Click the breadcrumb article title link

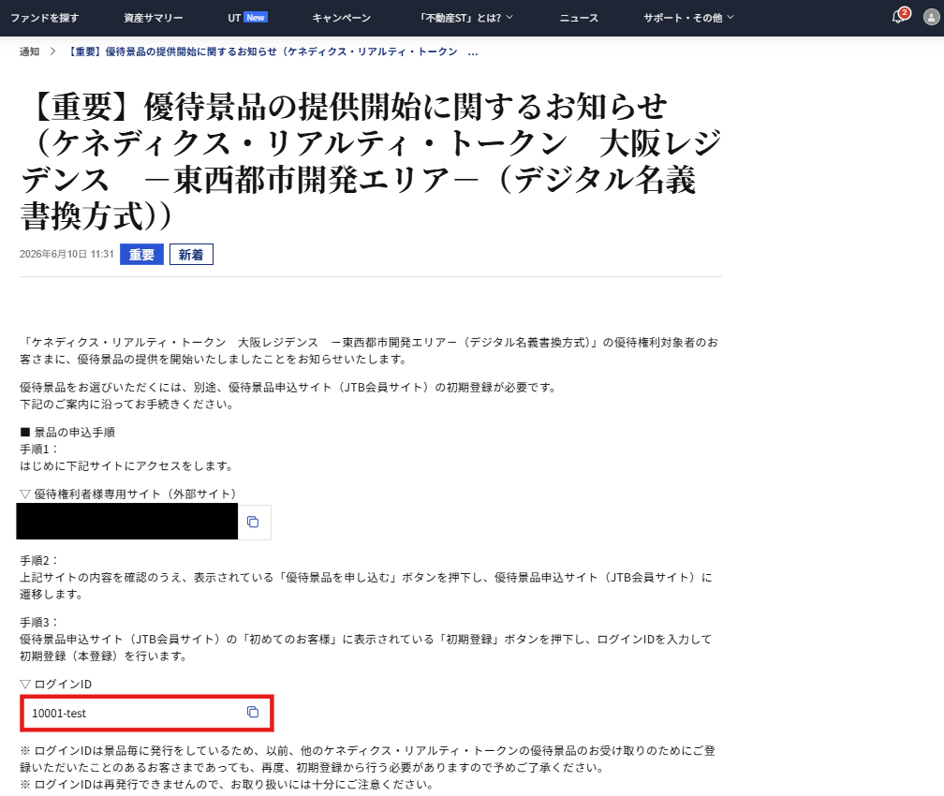pos(271,52)
